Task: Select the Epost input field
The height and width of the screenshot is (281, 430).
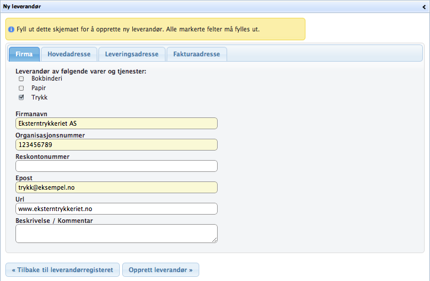Action: [x=116, y=187]
